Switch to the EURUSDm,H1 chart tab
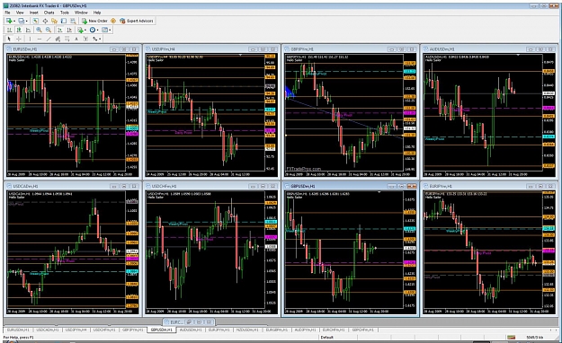Viewport: 562px width, 343px height. pyautogui.click(x=18, y=330)
